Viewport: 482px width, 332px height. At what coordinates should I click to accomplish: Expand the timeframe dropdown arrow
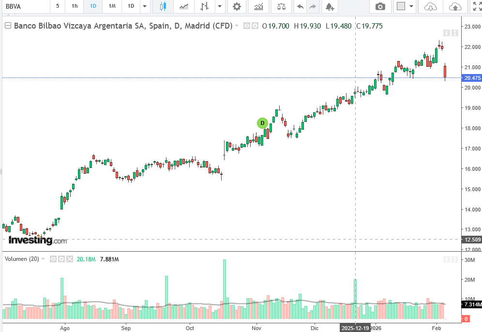[x=144, y=6]
